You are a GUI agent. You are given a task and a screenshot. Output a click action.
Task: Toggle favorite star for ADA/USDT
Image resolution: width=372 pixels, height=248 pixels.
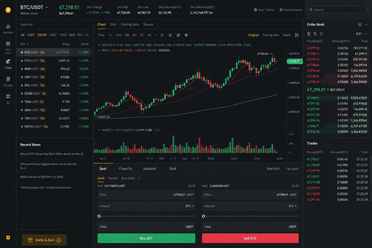coord(22,110)
